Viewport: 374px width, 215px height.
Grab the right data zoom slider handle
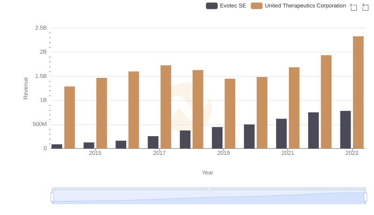tap(366, 197)
